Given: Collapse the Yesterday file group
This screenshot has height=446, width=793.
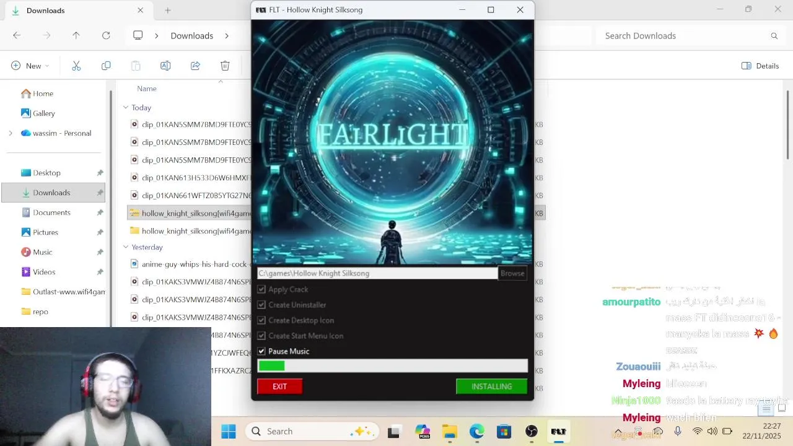Looking at the screenshot, I should 126,247.
